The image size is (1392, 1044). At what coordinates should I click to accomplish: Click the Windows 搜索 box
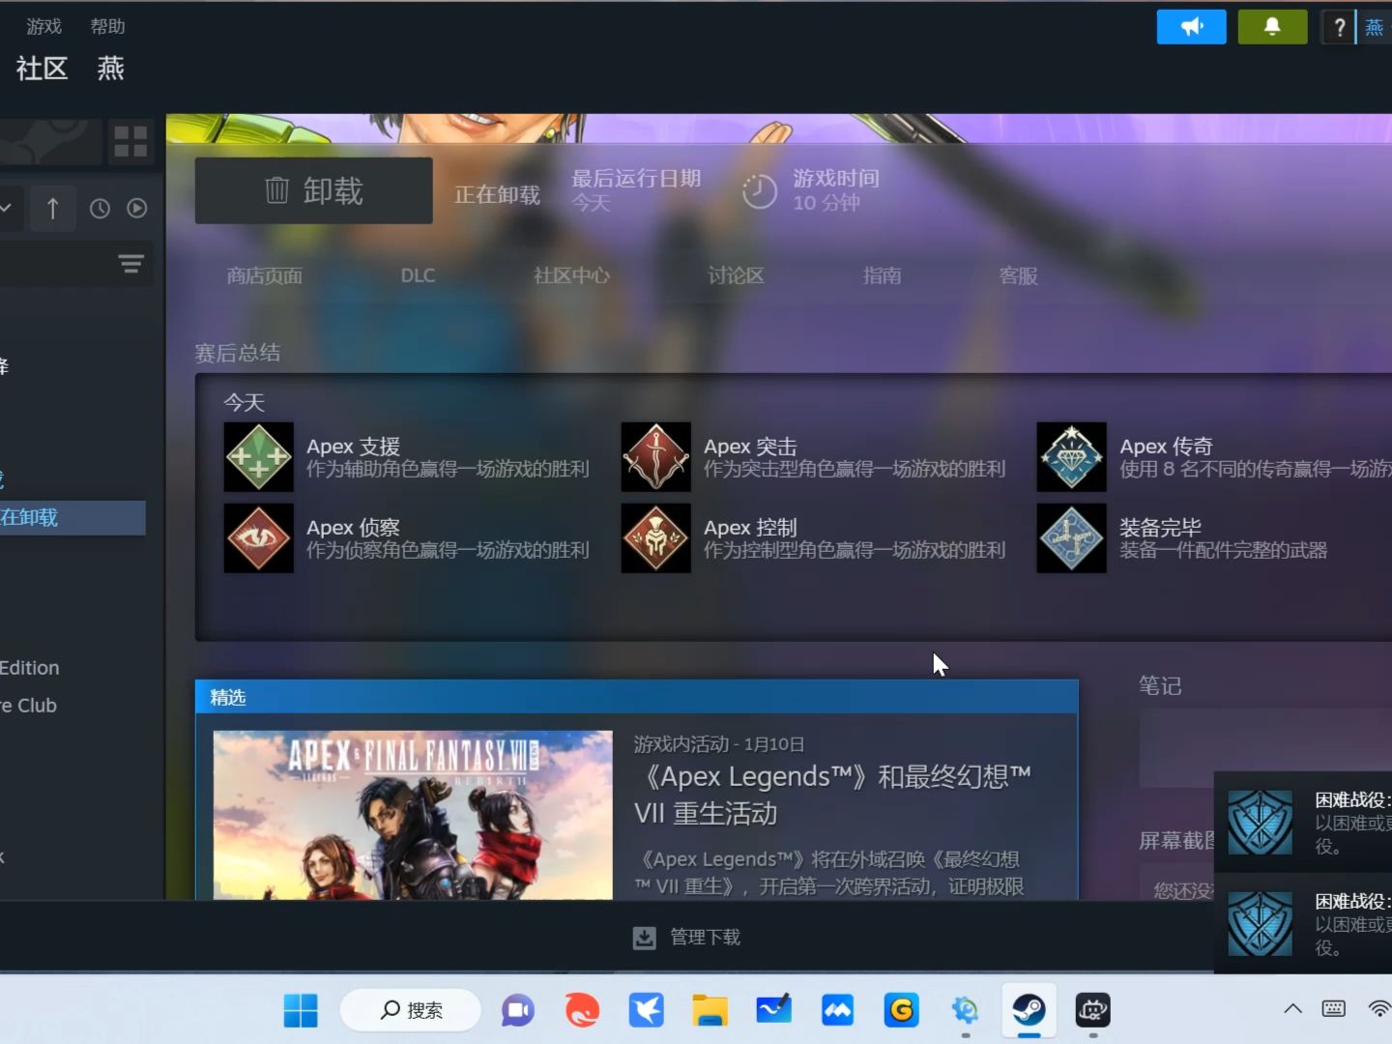point(411,1010)
